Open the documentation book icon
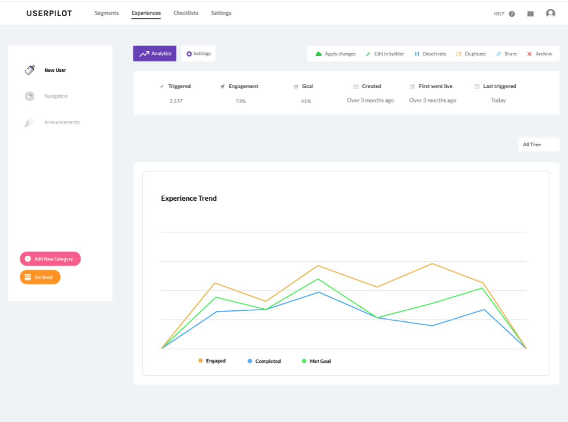 (x=530, y=14)
